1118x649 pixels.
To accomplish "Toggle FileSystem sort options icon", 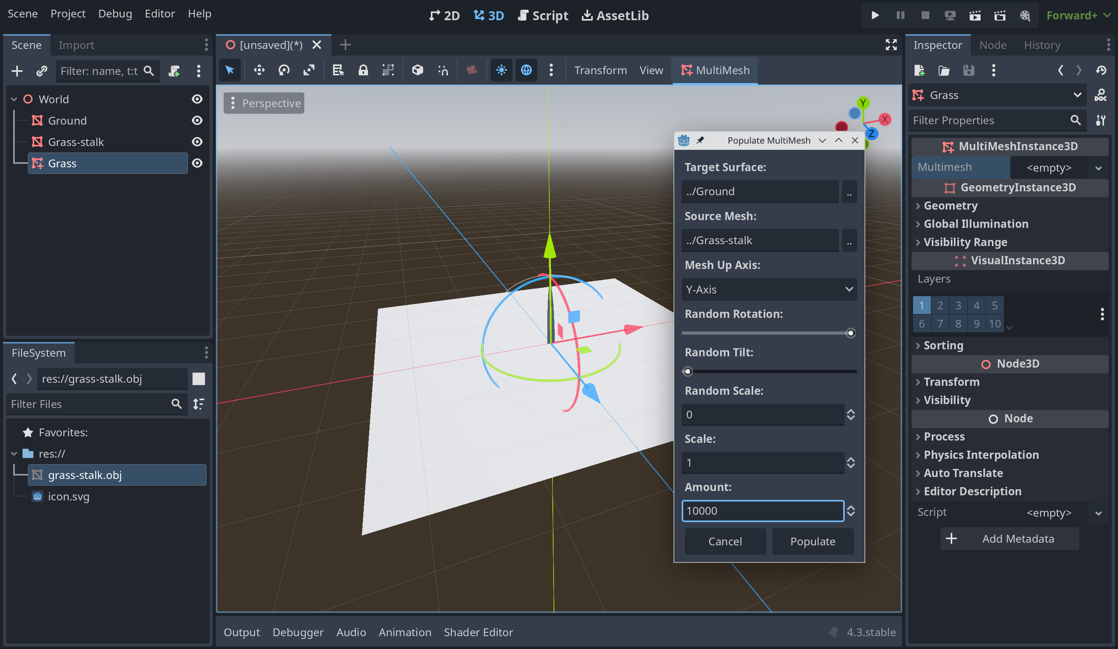I will click(199, 404).
